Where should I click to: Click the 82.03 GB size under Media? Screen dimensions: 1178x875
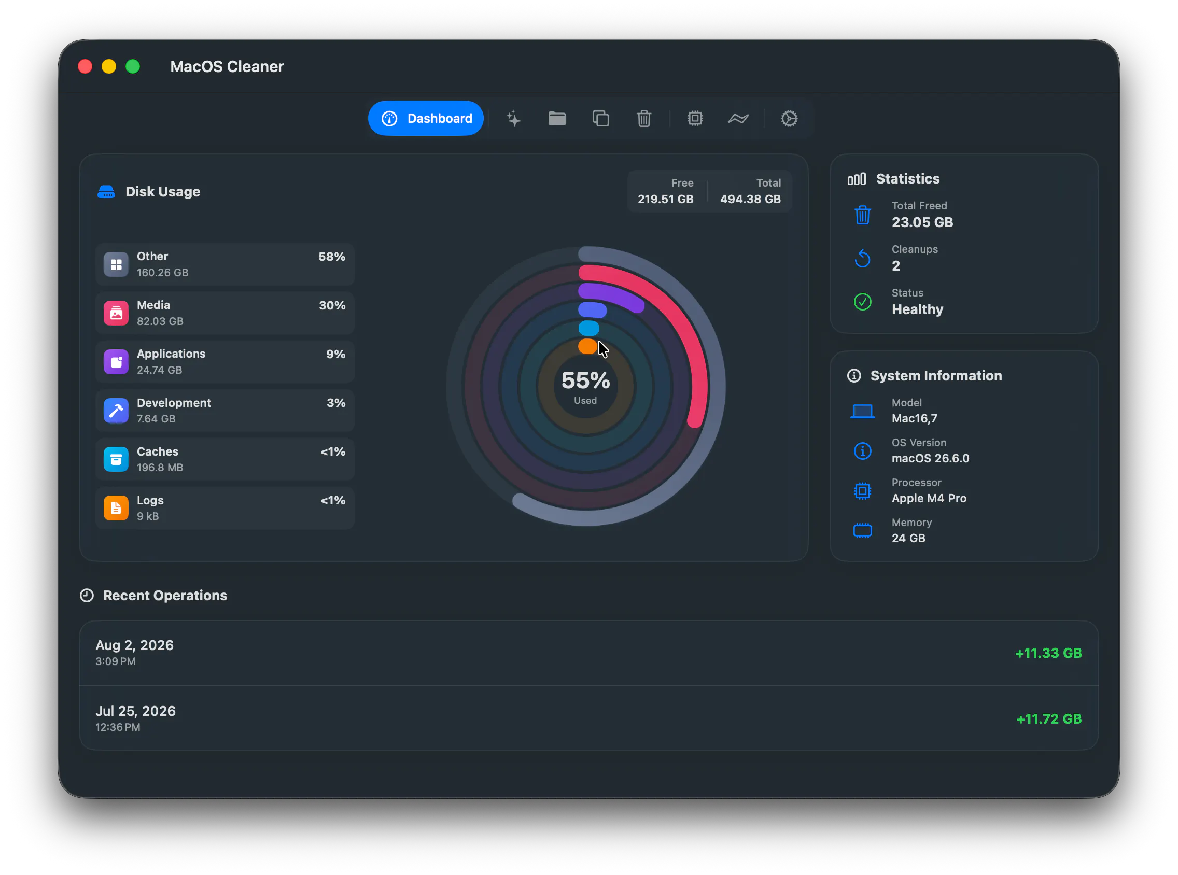[x=160, y=321]
